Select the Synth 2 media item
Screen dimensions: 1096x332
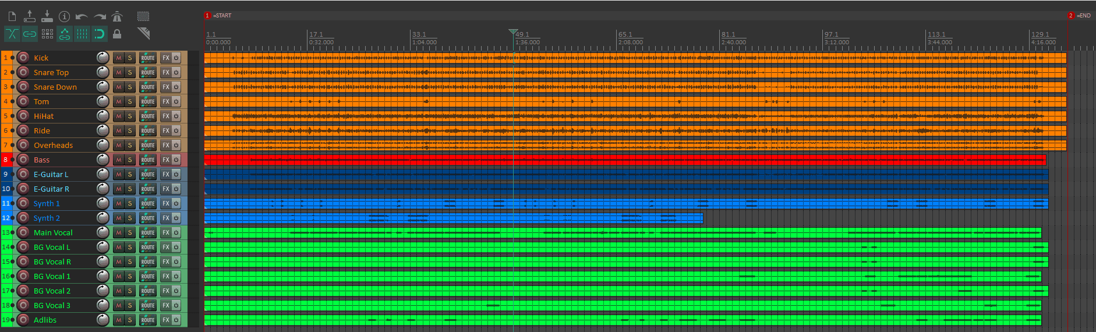(x=454, y=218)
